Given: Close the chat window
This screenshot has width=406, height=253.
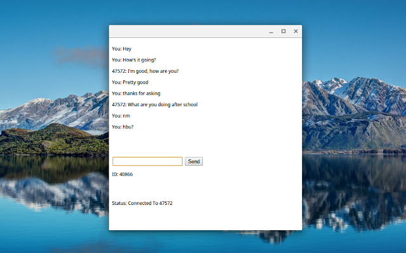Looking at the screenshot, I should coord(296,31).
